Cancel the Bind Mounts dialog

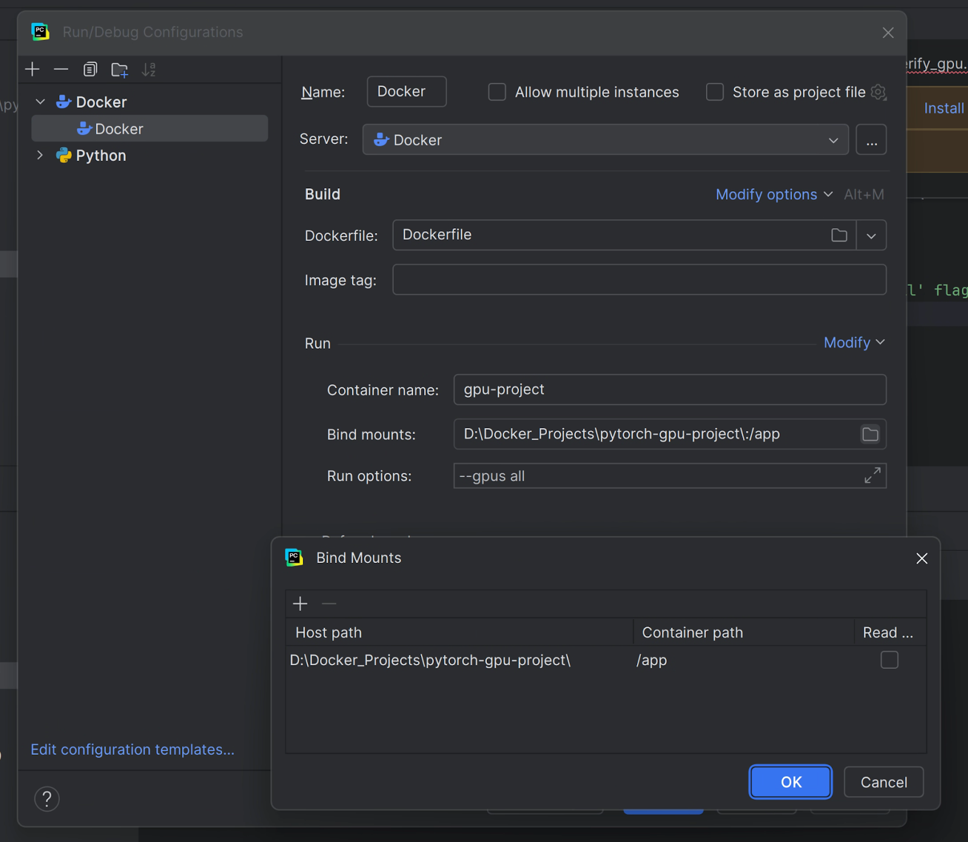pos(884,782)
